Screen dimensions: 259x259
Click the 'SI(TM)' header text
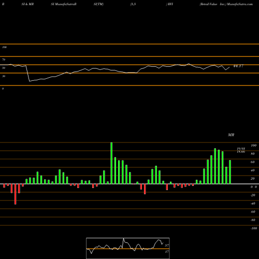click(98, 4)
